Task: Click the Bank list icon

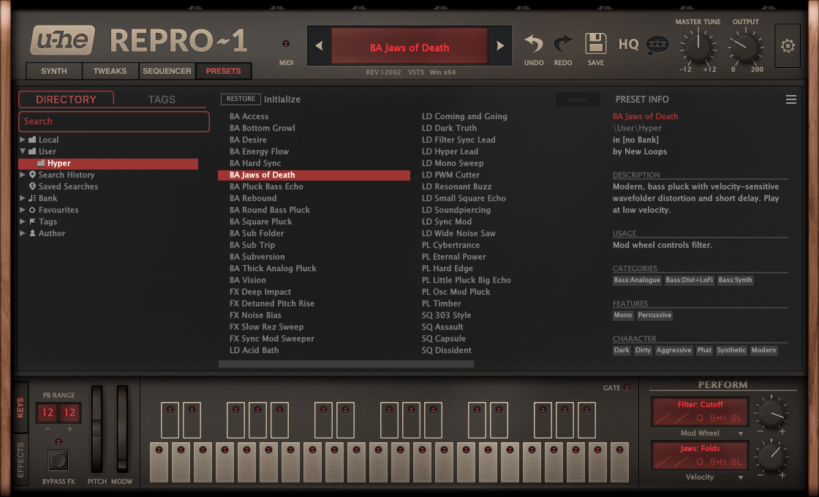Action: pos(32,198)
